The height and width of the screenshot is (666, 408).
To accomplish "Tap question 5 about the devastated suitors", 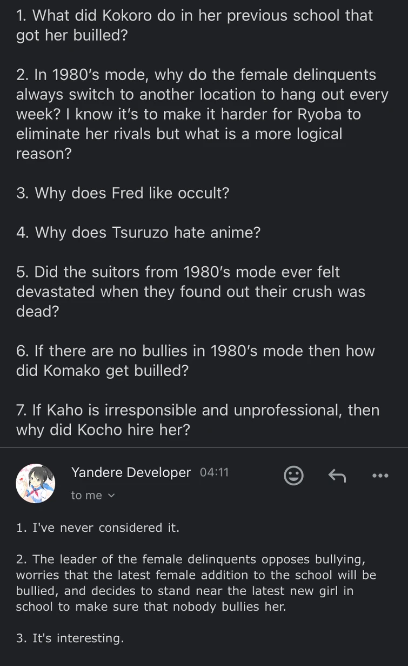I will coord(190,292).
